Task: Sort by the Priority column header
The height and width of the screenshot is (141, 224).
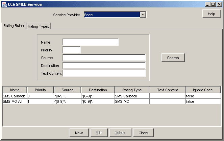Action: click(x=41, y=90)
